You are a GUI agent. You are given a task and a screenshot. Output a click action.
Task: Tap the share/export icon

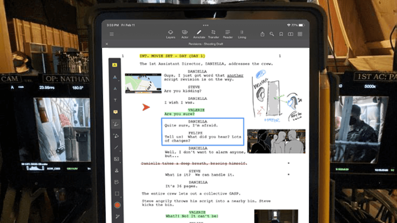click(x=262, y=34)
